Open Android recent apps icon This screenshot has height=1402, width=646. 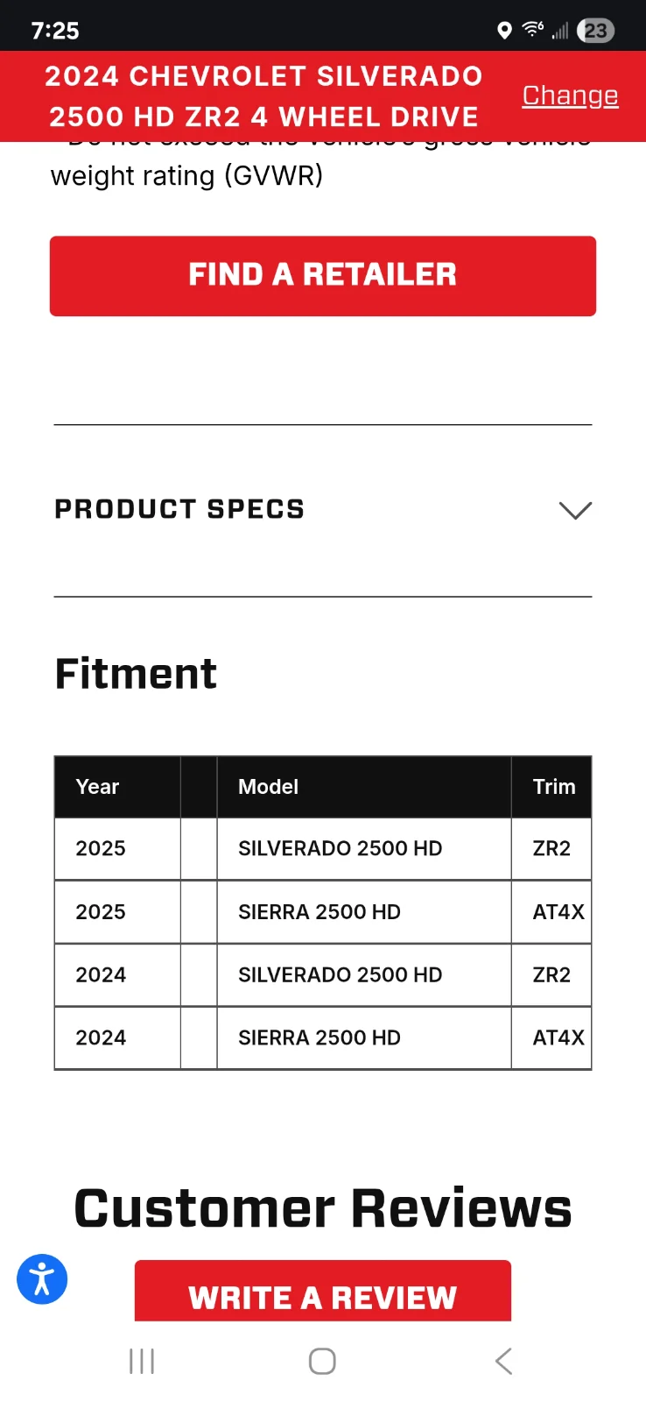tap(142, 1361)
